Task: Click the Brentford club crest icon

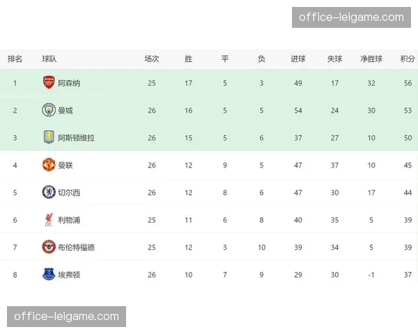Action: click(x=48, y=247)
